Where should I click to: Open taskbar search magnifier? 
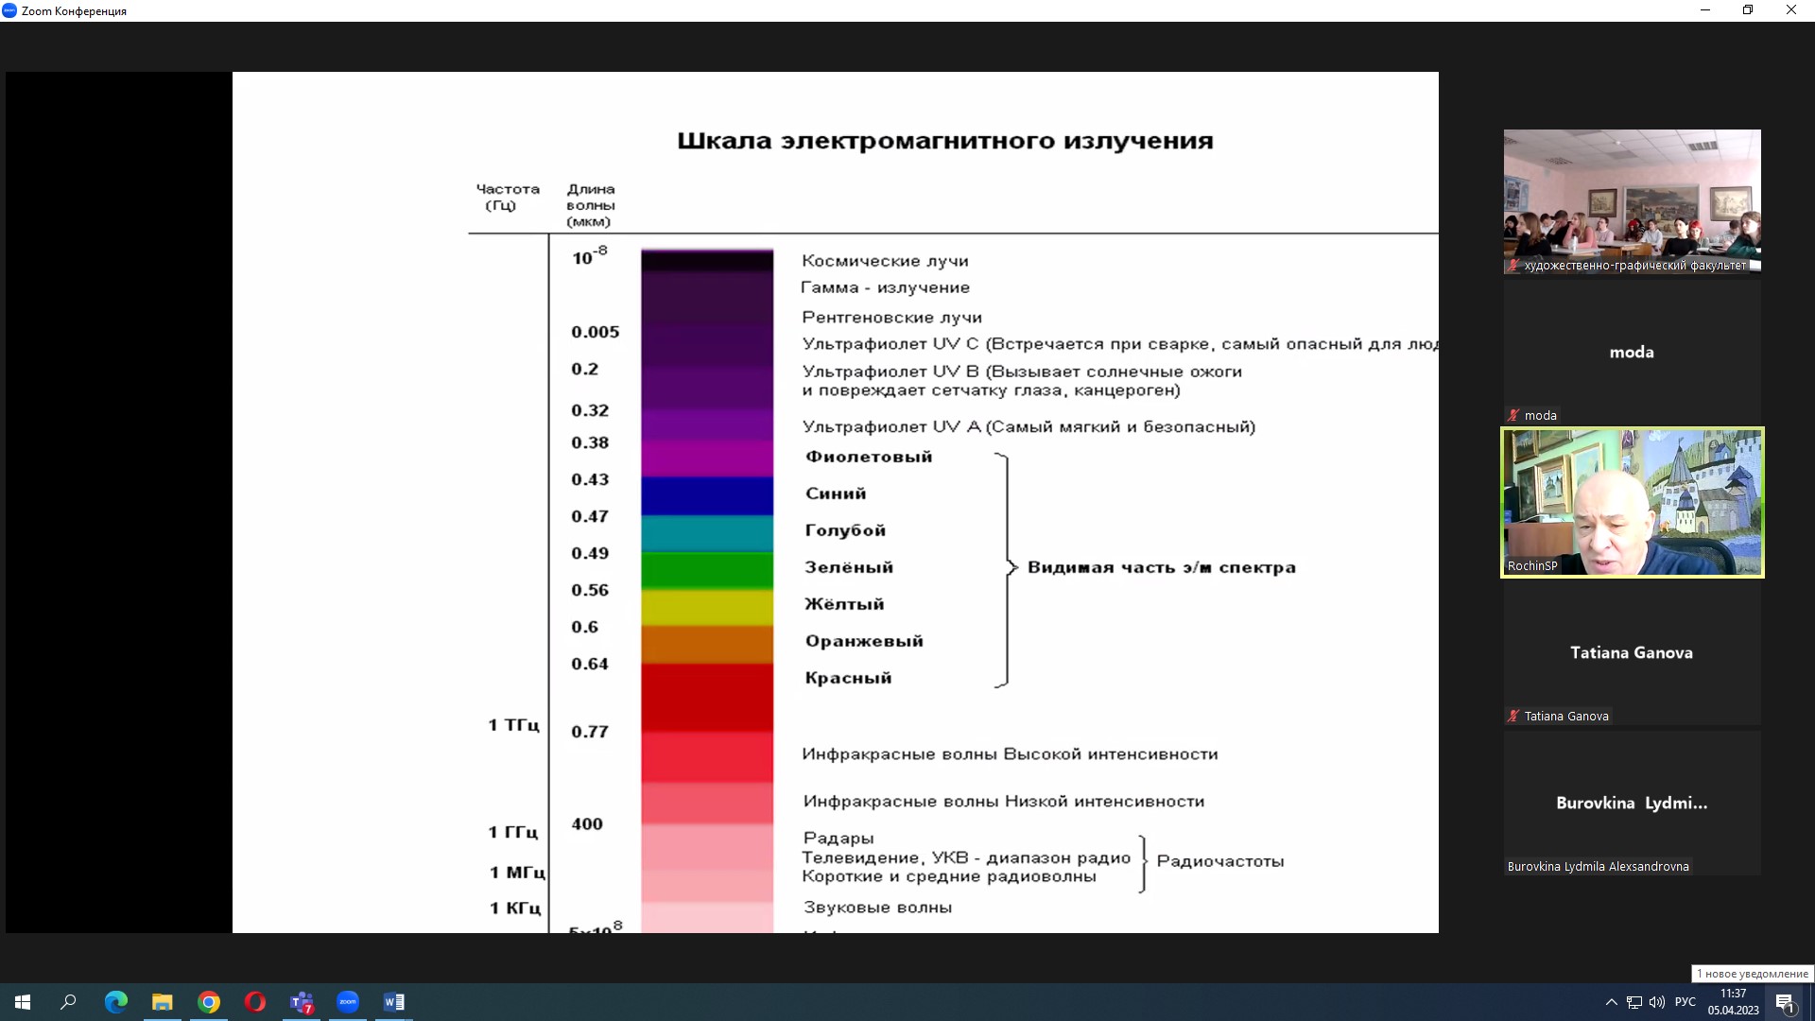click(x=68, y=1002)
